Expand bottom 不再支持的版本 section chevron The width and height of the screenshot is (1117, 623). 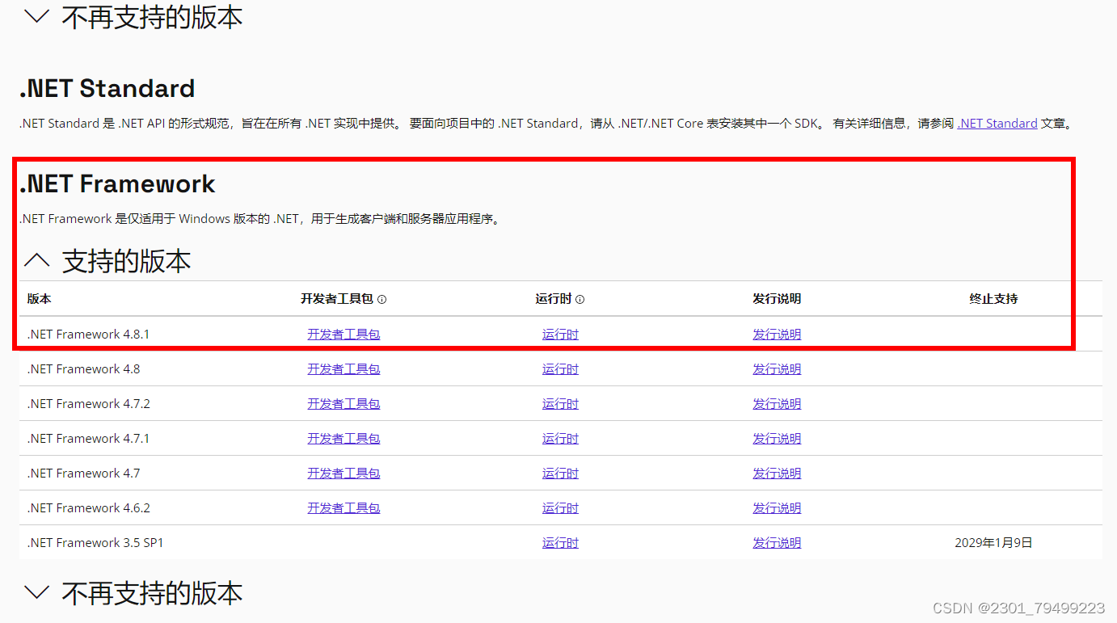[x=37, y=593]
